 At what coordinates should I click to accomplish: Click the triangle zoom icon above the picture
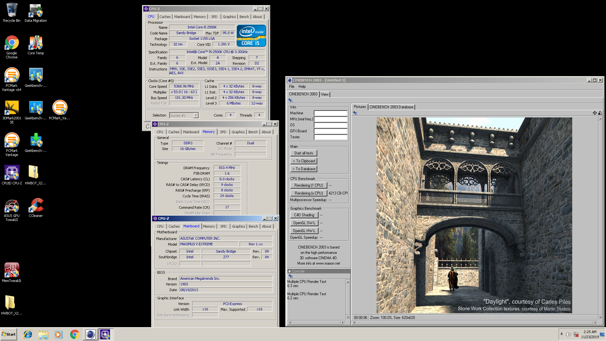click(600, 113)
